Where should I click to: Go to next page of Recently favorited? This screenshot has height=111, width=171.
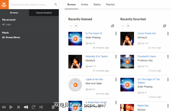[128, 26]
